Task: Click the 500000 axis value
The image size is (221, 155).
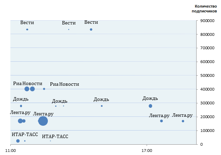Action: click(208, 75)
